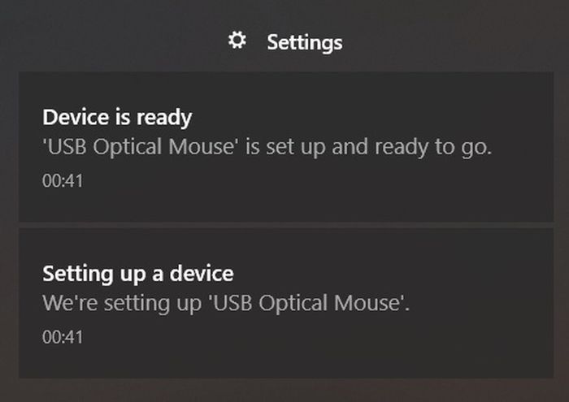Click the word "ready" in the first notification title

(x=163, y=118)
